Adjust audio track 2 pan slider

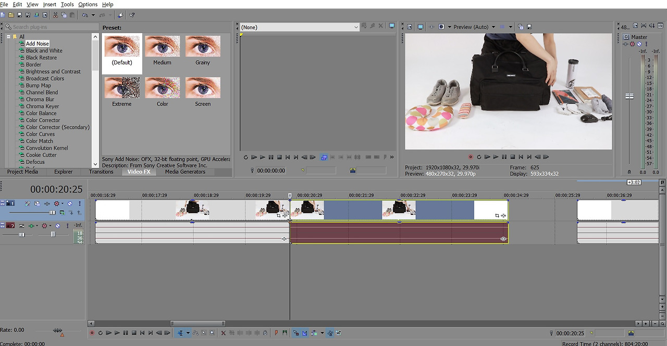click(53, 235)
